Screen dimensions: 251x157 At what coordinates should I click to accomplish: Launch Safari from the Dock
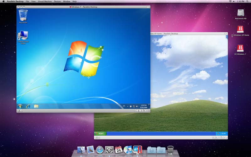(x=100, y=150)
